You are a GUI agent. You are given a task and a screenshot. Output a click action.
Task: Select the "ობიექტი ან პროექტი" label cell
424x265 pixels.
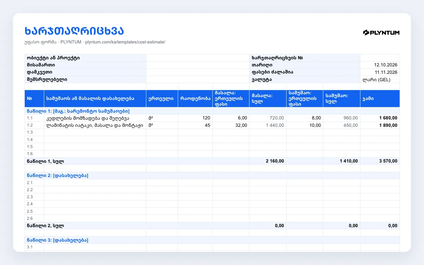point(85,58)
